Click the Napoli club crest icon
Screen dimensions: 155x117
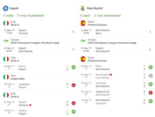pyautogui.click(x=6, y=8)
